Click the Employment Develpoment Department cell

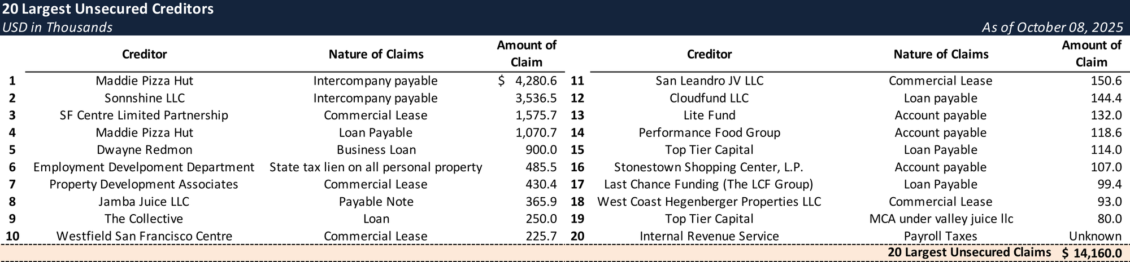(144, 167)
